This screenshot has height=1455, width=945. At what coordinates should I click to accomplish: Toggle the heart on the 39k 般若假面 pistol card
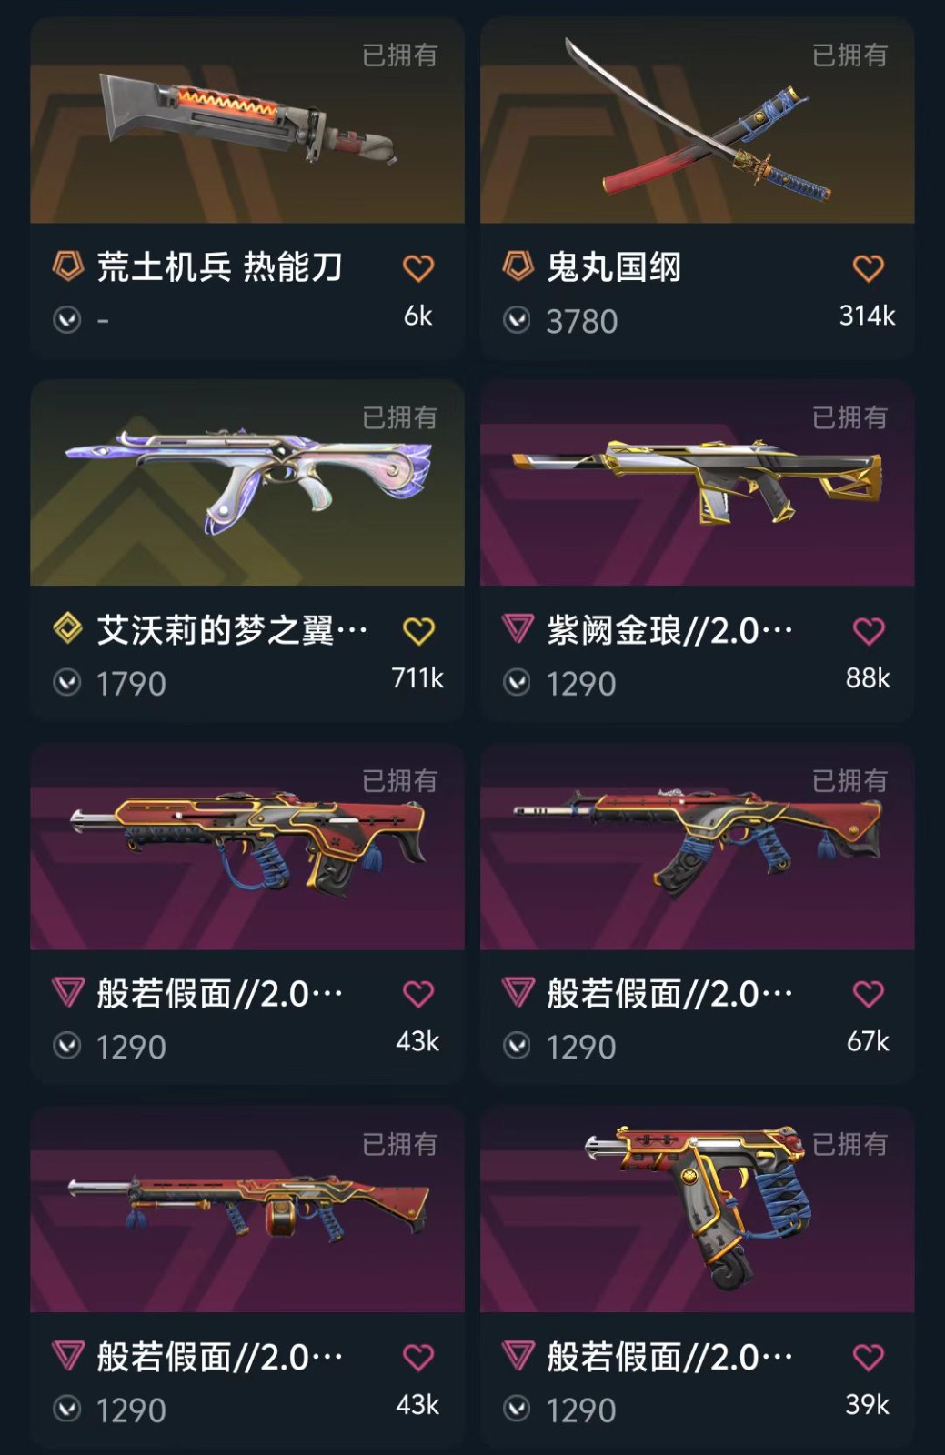point(869,1358)
